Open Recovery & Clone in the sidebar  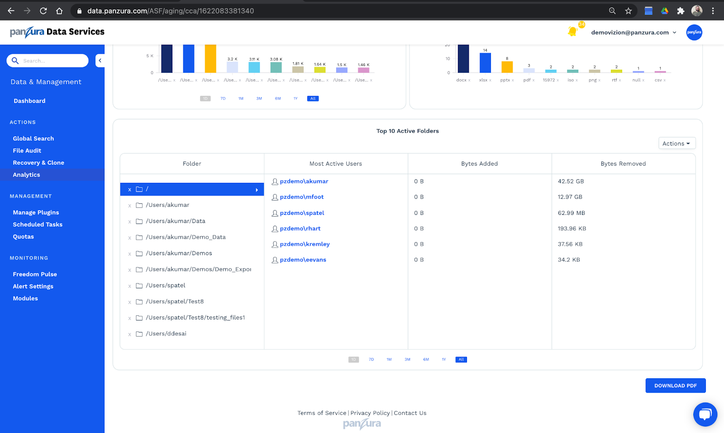point(38,163)
